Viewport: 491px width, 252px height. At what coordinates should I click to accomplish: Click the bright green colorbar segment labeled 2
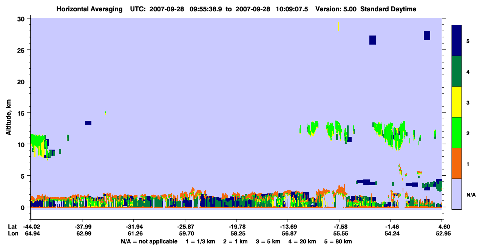click(x=457, y=133)
